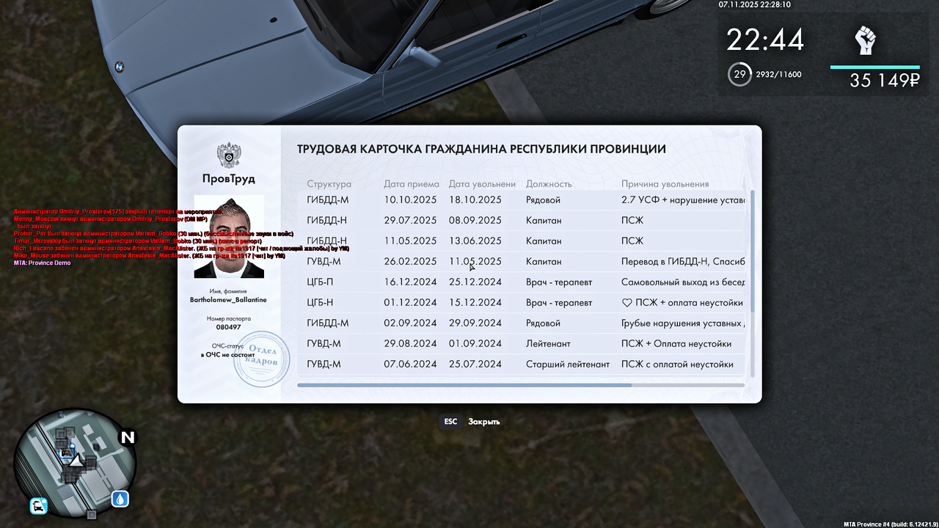The width and height of the screenshot is (939, 528).
Task: Click the bus stop icon on the minimap
Action: 38,506
